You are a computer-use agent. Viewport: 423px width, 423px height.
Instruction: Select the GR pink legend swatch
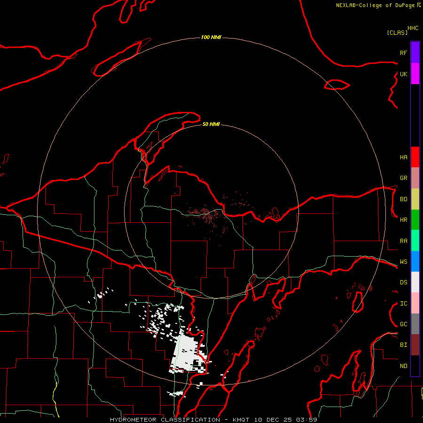(415, 178)
